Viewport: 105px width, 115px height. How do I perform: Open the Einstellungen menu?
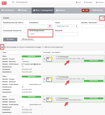(8, 10)
